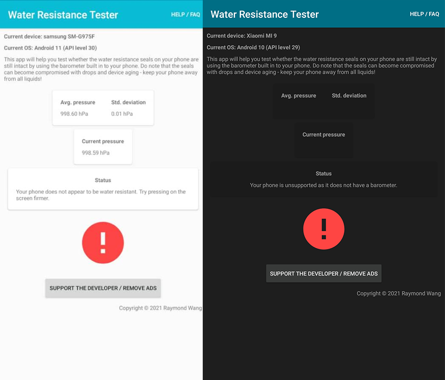Click the Raymond Wang copyright text, dark screen
The image size is (445, 380).
[399, 294]
